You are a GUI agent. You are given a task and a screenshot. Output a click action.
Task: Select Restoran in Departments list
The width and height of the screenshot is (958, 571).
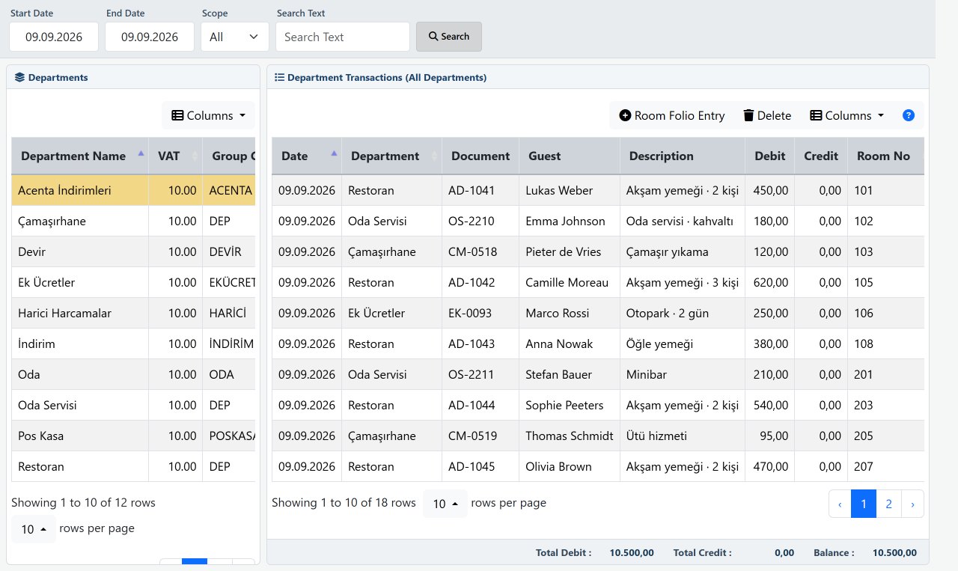[133, 466]
